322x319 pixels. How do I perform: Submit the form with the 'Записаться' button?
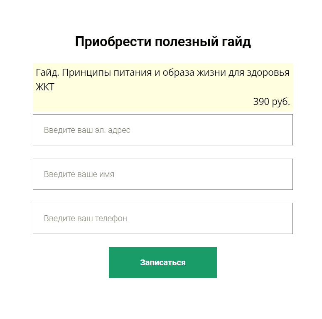point(162,262)
